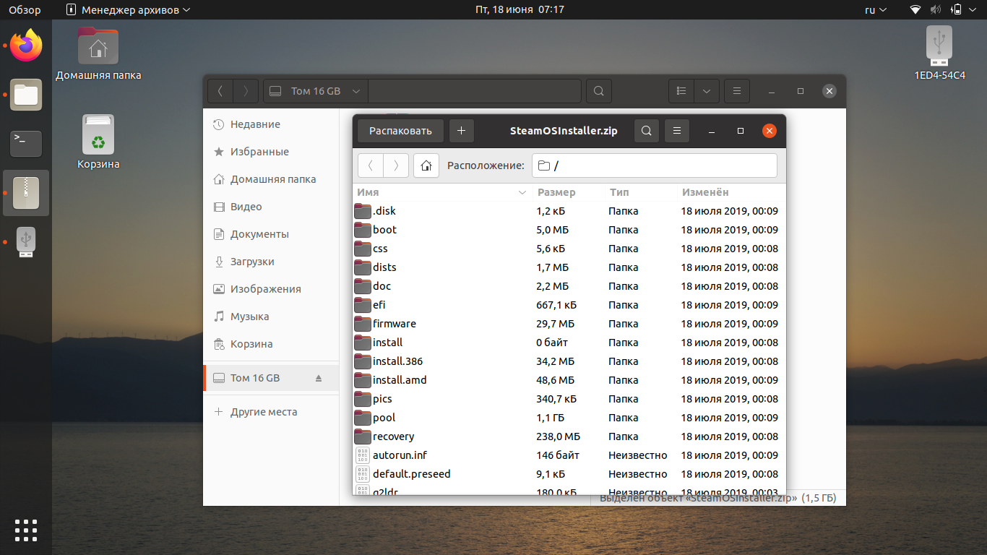Show applications grid in the dock
Viewport: 987px width, 555px height.
pyautogui.click(x=26, y=530)
